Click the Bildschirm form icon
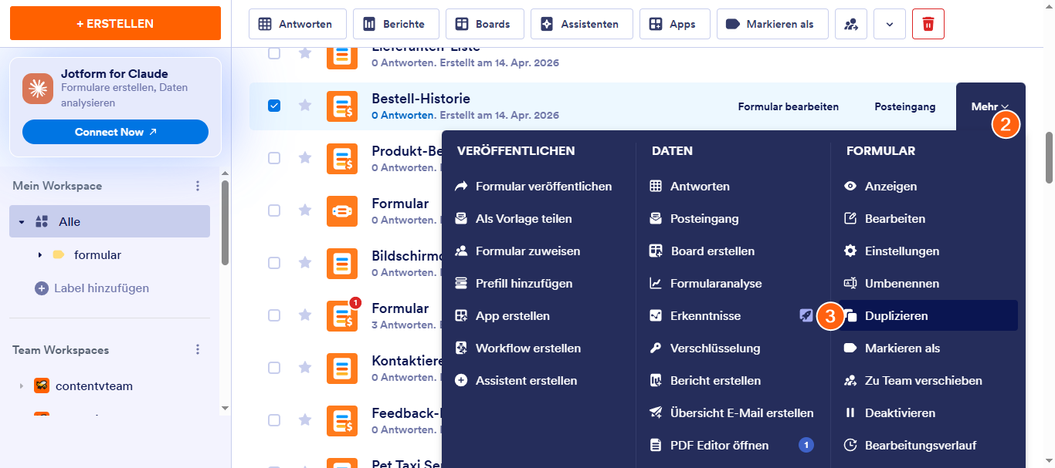The height and width of the screenshot is (468, 1055). coord(342,263)
